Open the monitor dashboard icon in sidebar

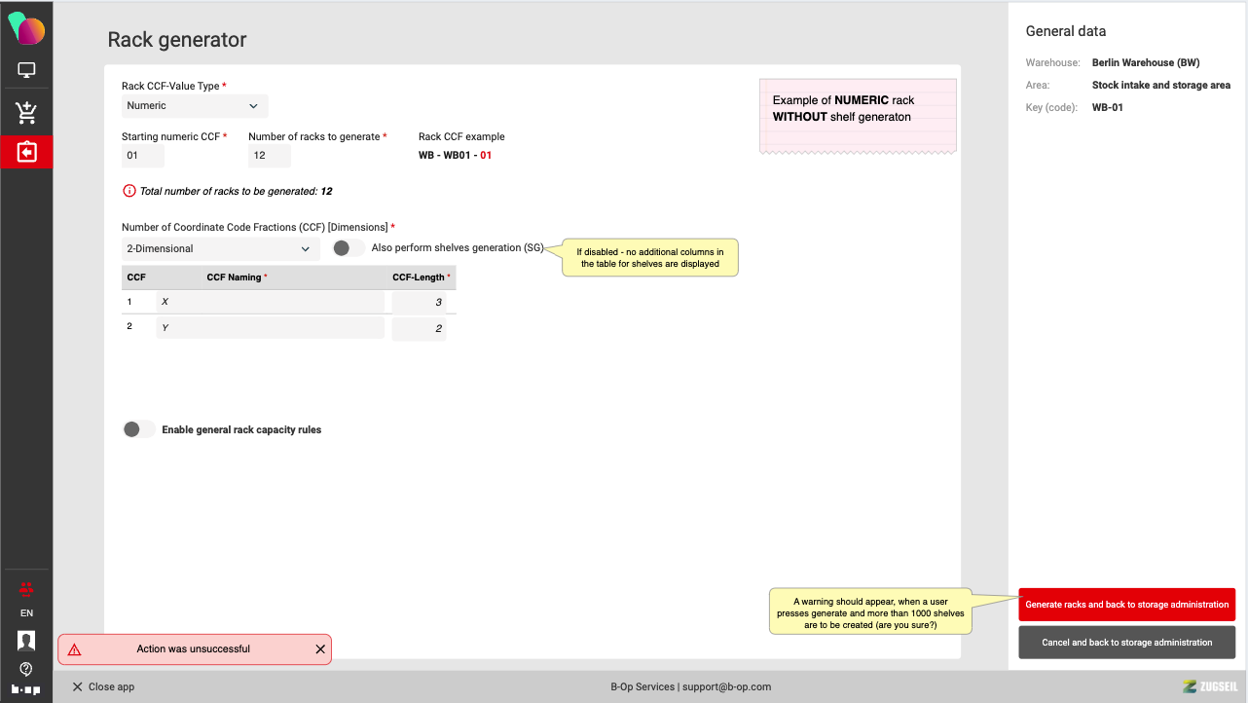point(26,70)
